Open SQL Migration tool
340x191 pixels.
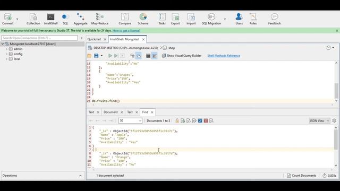[211, 19]
